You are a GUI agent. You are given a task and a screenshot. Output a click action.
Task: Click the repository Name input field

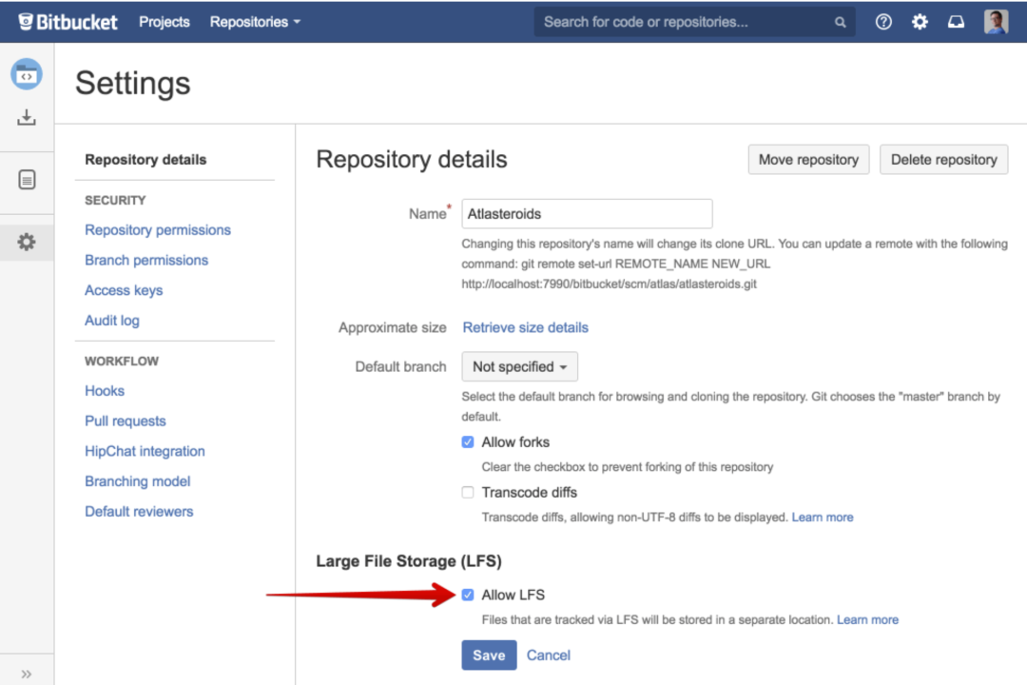587,214
